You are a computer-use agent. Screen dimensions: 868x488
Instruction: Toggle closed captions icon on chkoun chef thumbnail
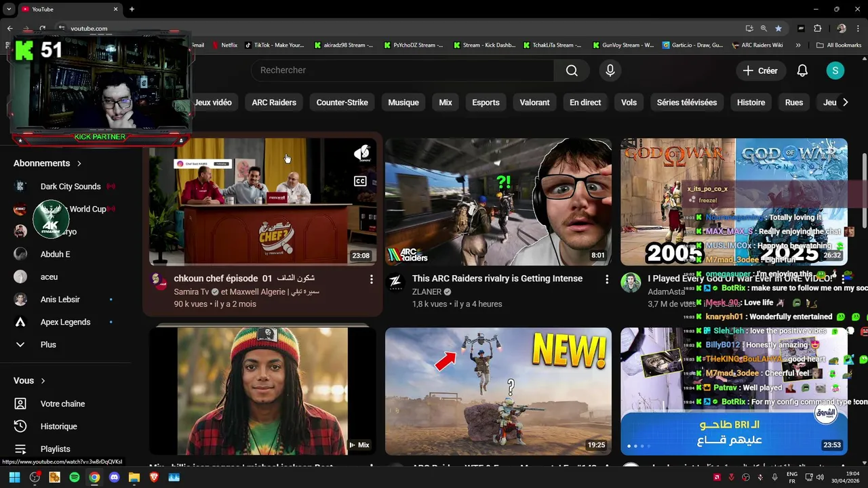tap(360, 181)
